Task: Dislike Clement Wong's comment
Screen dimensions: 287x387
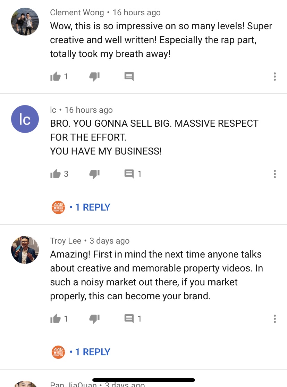Action: 94,77
